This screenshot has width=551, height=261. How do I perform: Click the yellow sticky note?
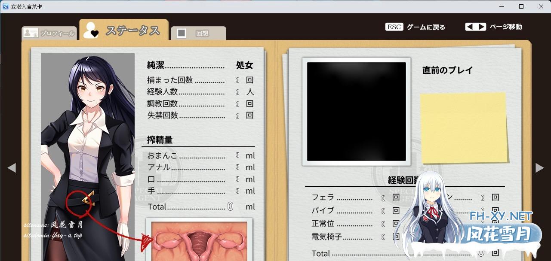pyautogui.click(x=463, y=127)
